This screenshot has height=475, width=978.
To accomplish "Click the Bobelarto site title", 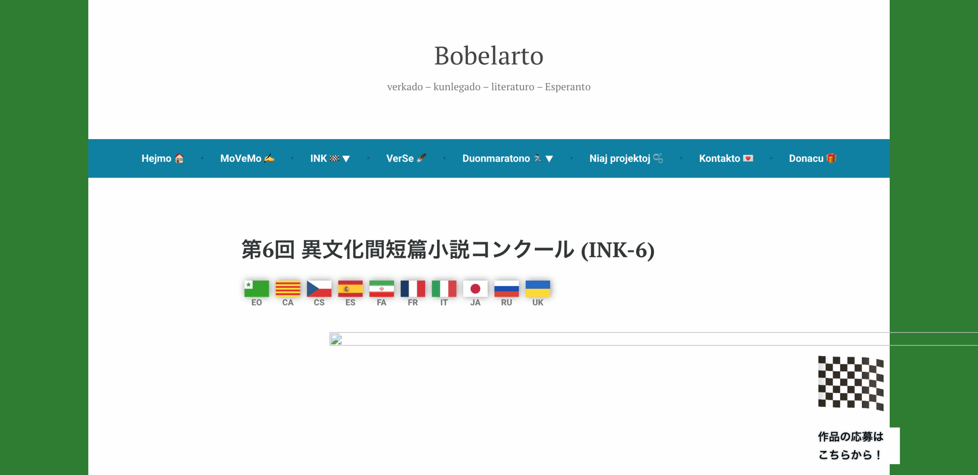I will pos(489,56).
